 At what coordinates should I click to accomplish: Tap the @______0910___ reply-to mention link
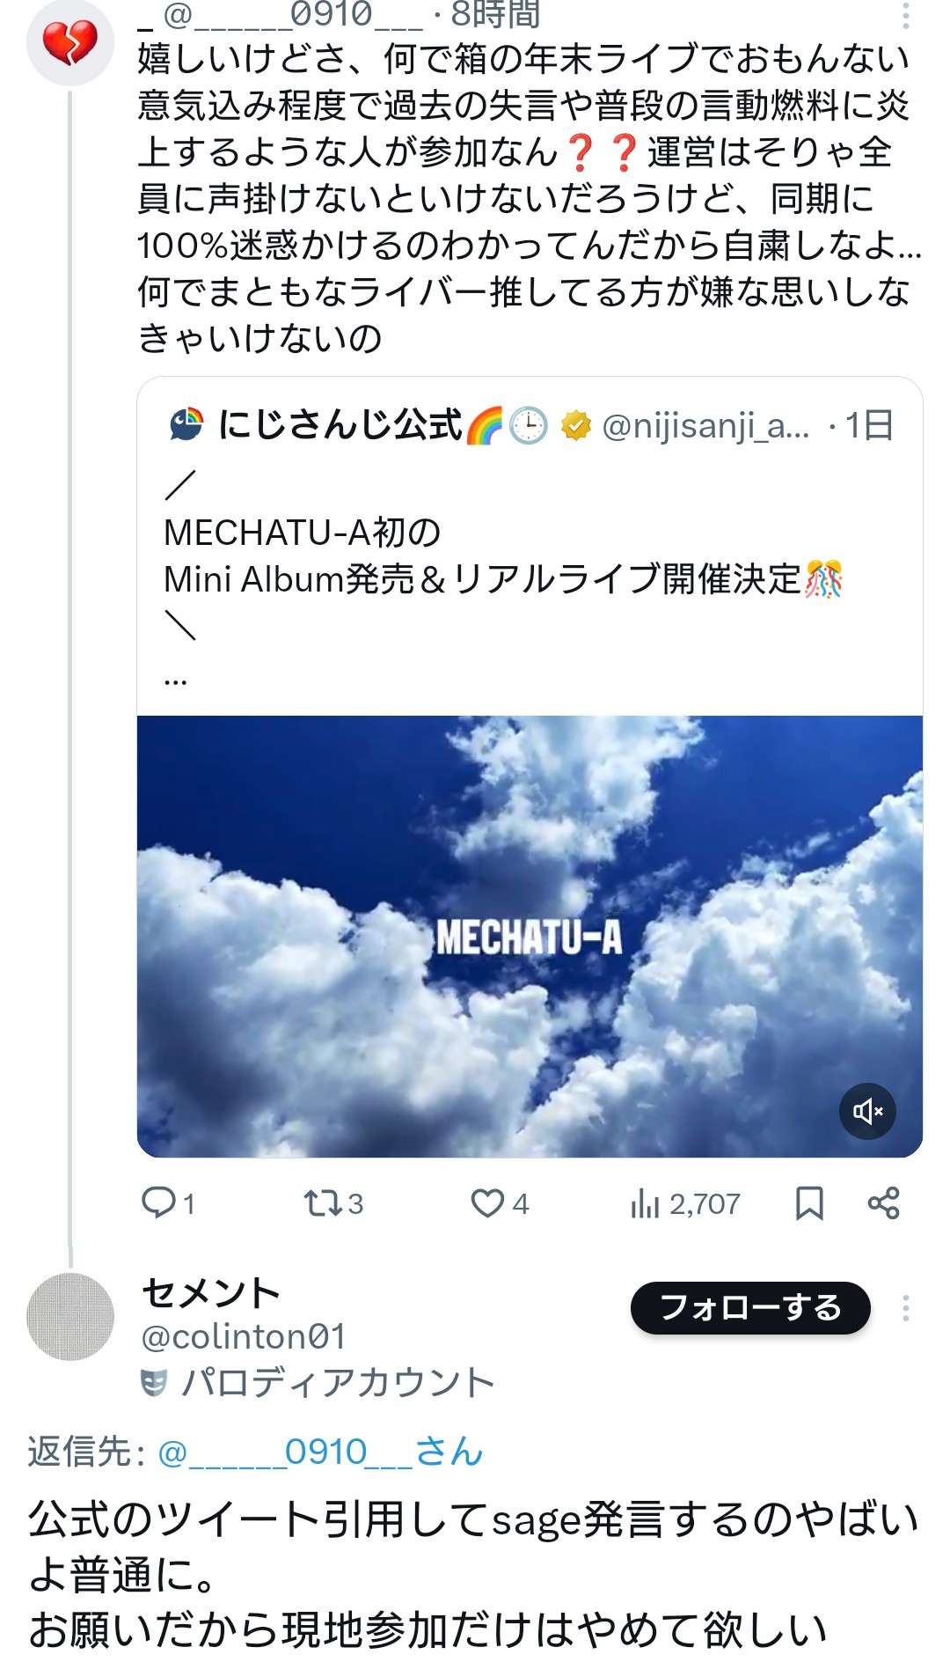320,1452
